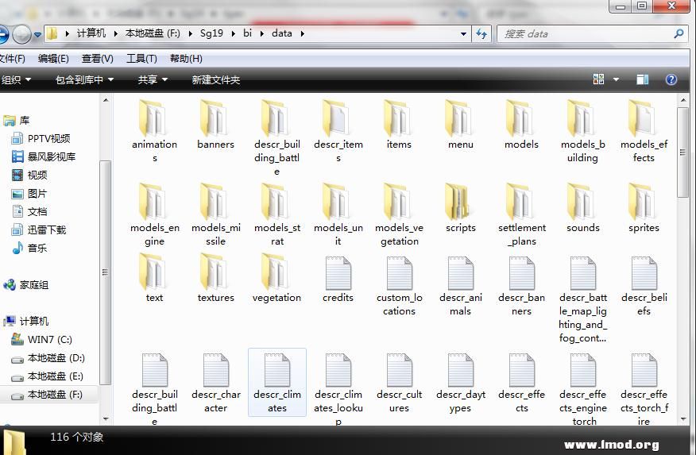The height and width of the screenshot is (455, 696).
Task: Open the 编辑(E) menu
Action: coord(53,59)
